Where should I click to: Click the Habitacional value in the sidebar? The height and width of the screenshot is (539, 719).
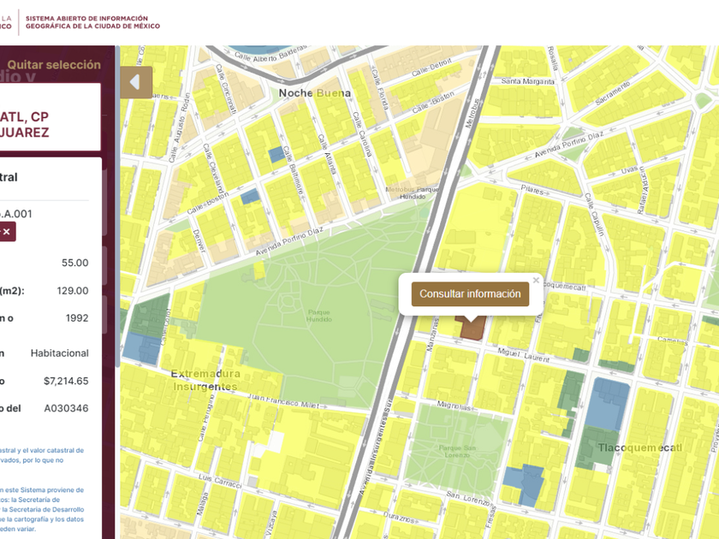coord(59,352)
